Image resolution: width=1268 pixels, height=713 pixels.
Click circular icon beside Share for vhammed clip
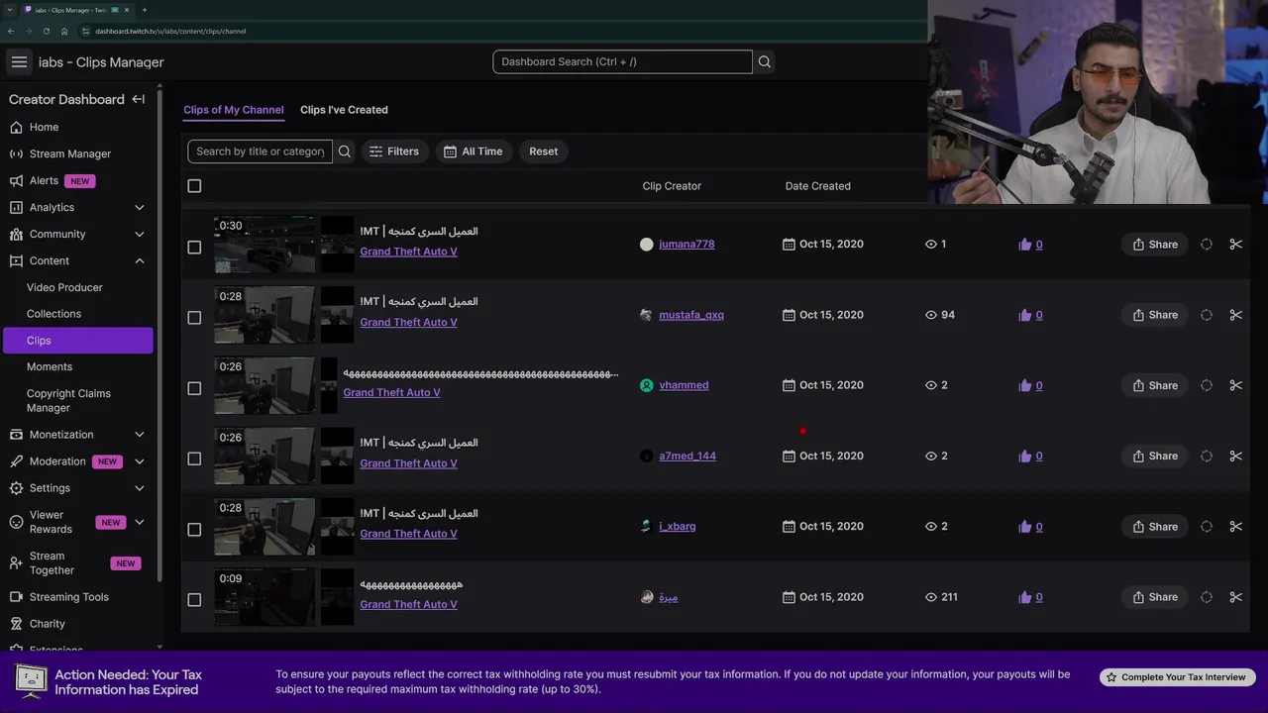(1207, 385)
